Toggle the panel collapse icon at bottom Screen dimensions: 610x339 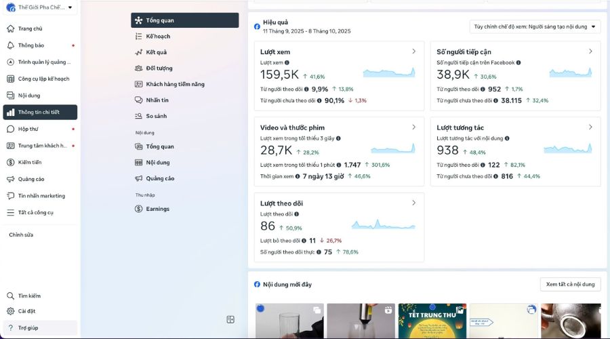(x=230, y=319)
